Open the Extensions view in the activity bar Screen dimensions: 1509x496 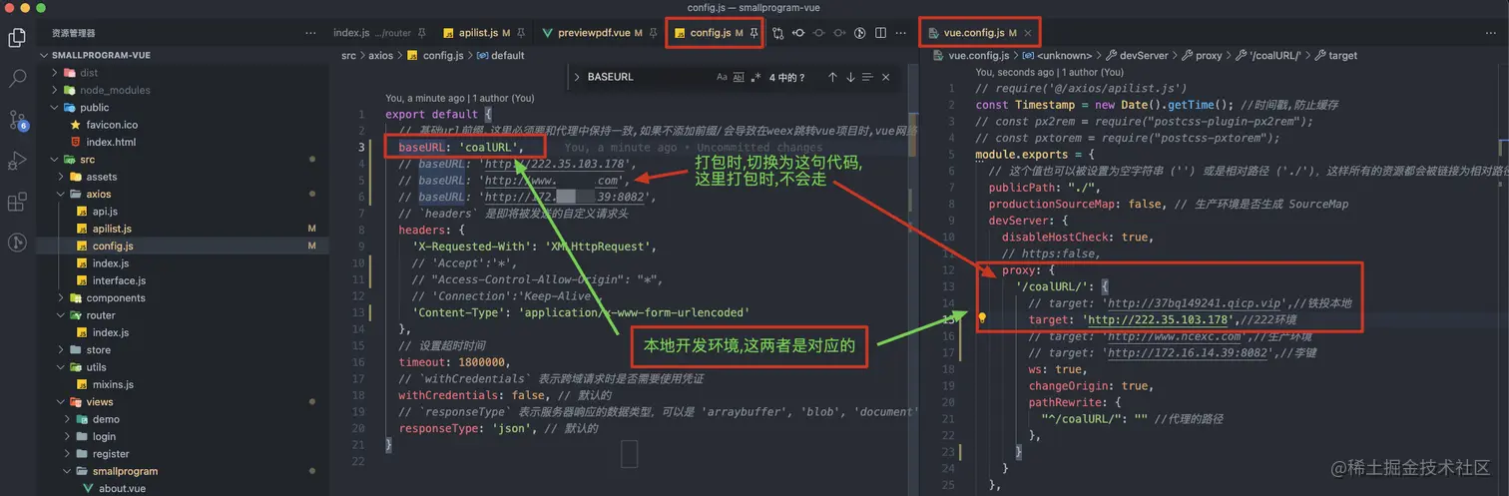pos(17,203)
